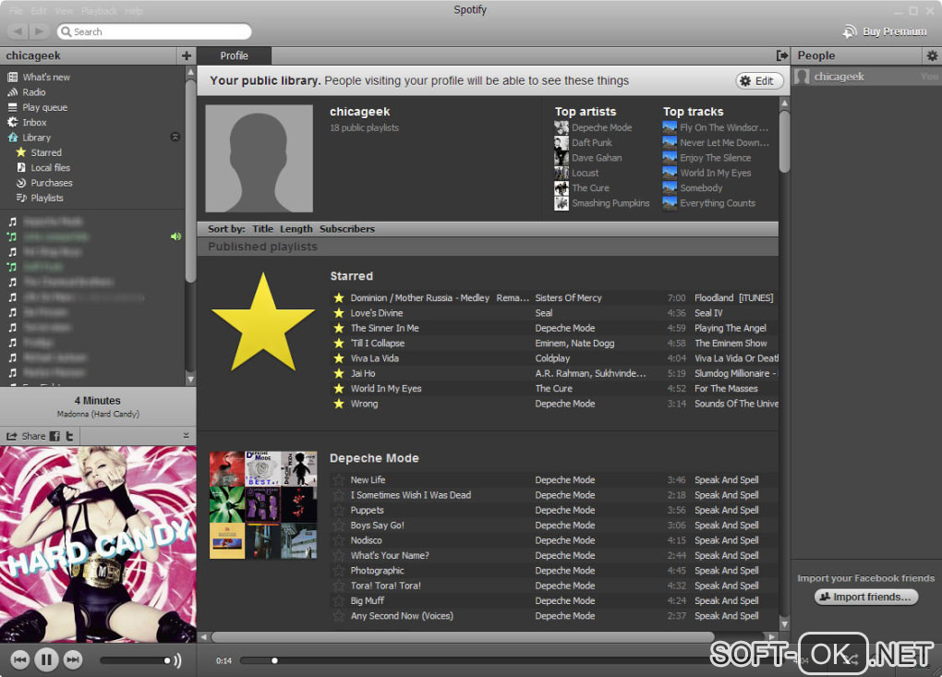Open Depeche Mode in Top artists
The width and height of the screenshot is (942, 677).
tap(601, 127)
